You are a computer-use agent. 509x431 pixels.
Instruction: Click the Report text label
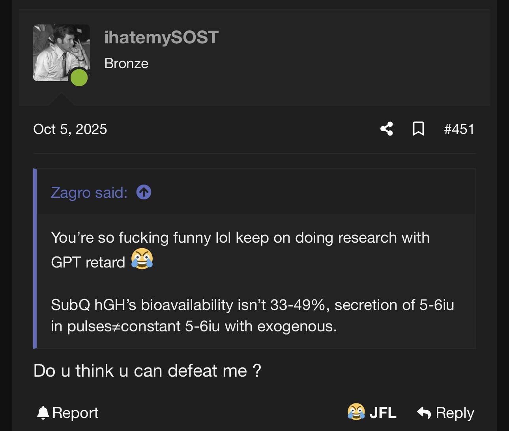click(75, 413)
